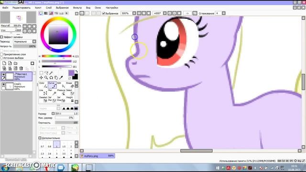306x172 pixels.
Task: Pick the rectangular selection tool
Action: point(41,73)
